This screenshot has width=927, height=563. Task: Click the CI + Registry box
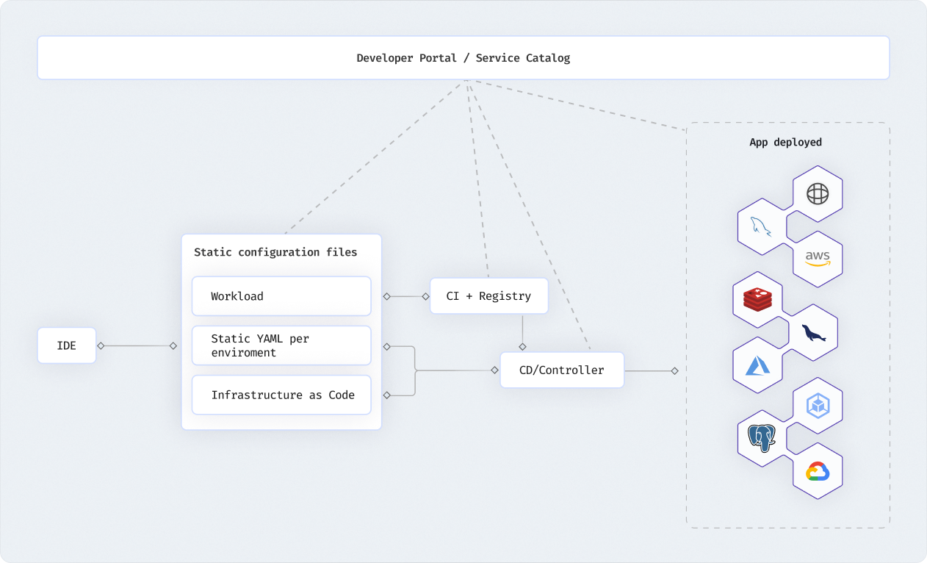[x=488, y=296]
